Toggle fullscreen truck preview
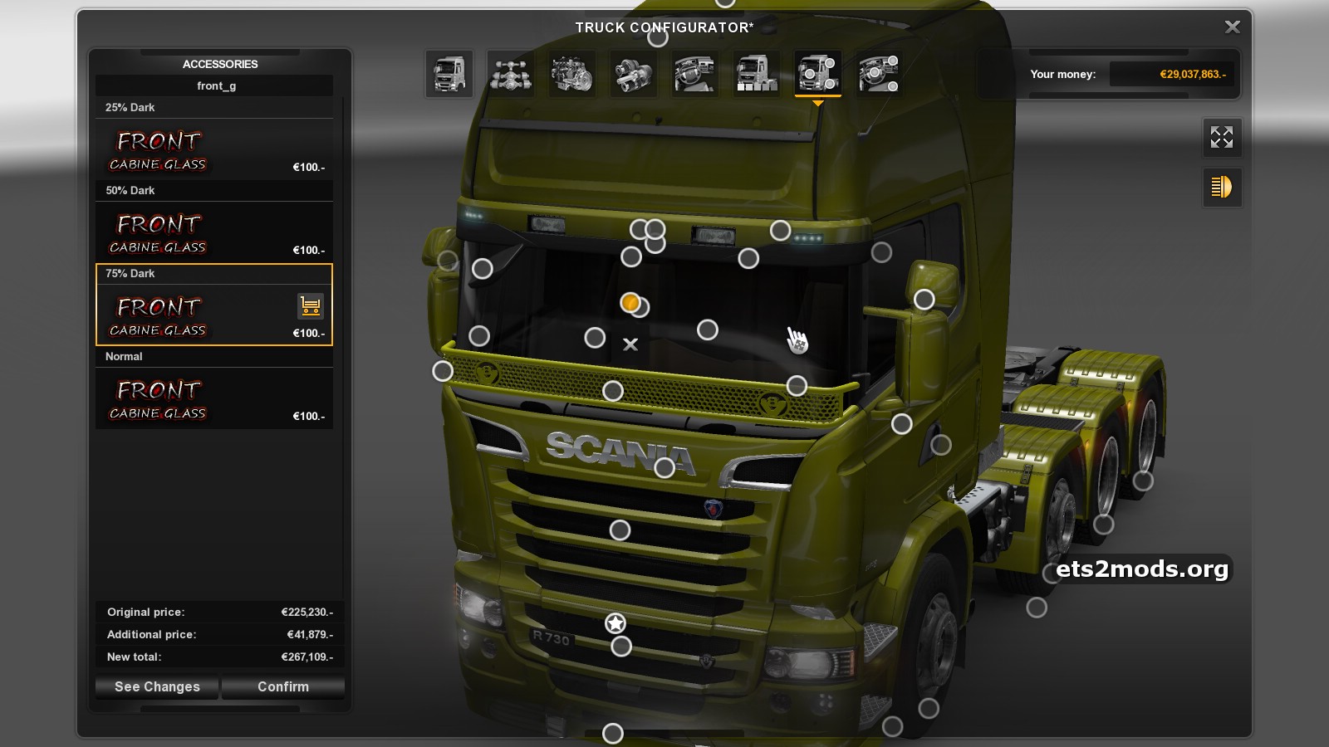Viewport: 1329px width, 747px height. tap(1222, 137)
